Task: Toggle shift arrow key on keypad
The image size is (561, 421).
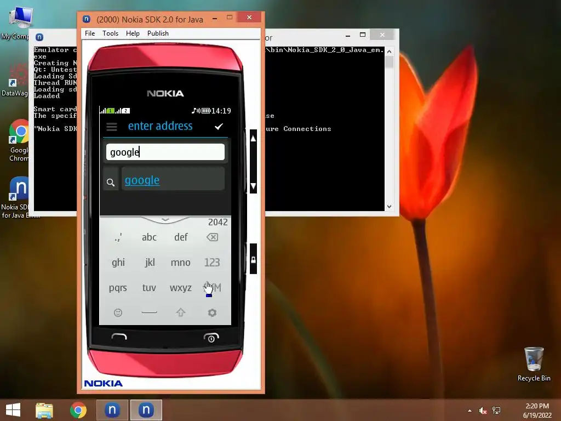Action: click(x=181, y=312)
